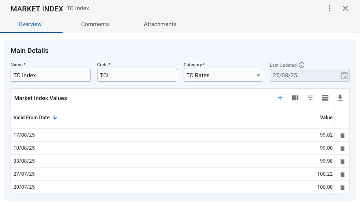This screenshot has width=360, height=209.
Task: Expand the Category dropdown
Action: point(258,75)
